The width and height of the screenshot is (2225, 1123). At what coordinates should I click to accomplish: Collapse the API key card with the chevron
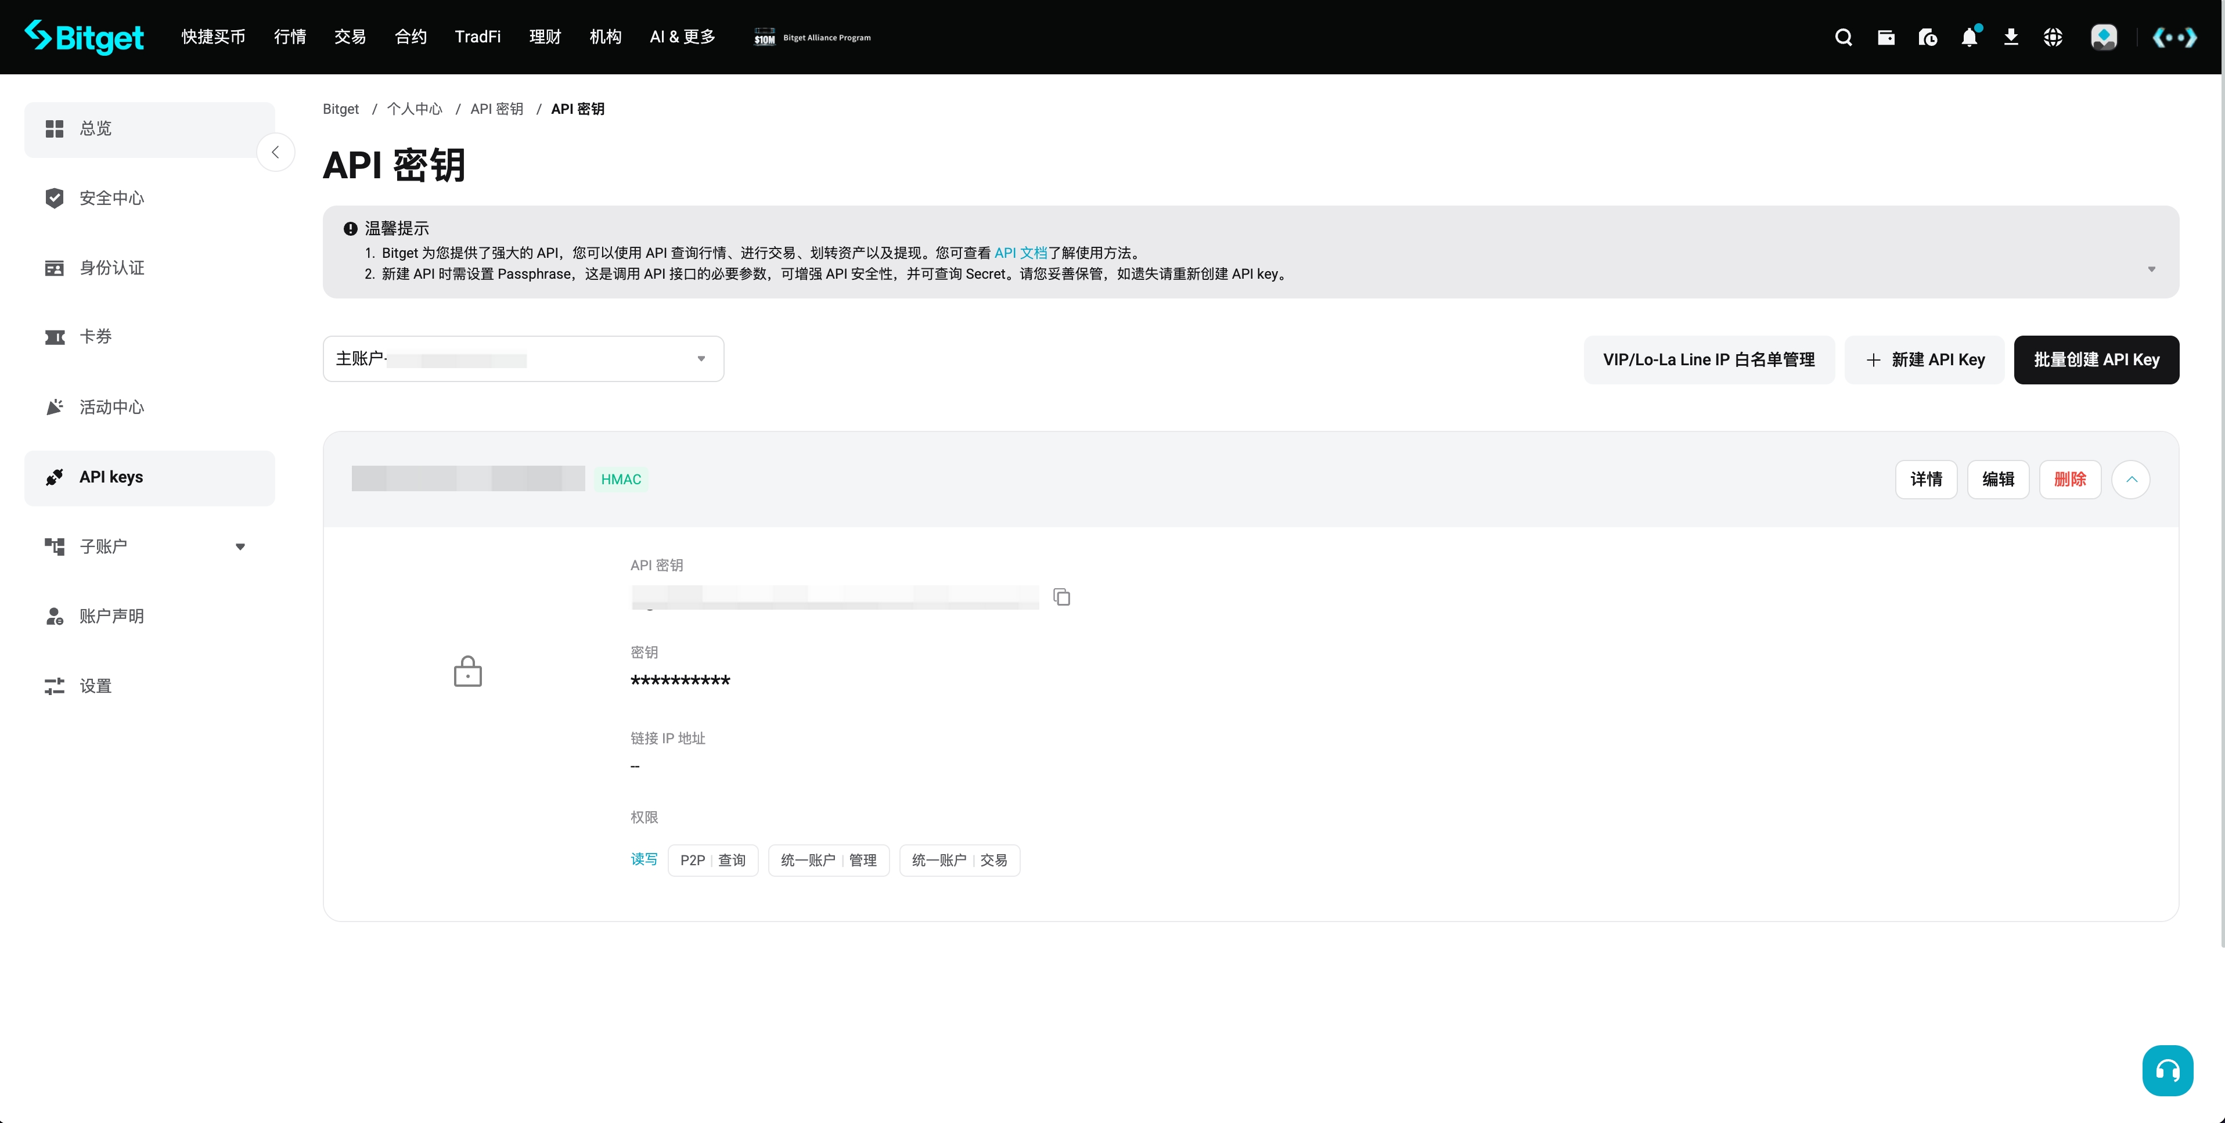(2131, 480)
